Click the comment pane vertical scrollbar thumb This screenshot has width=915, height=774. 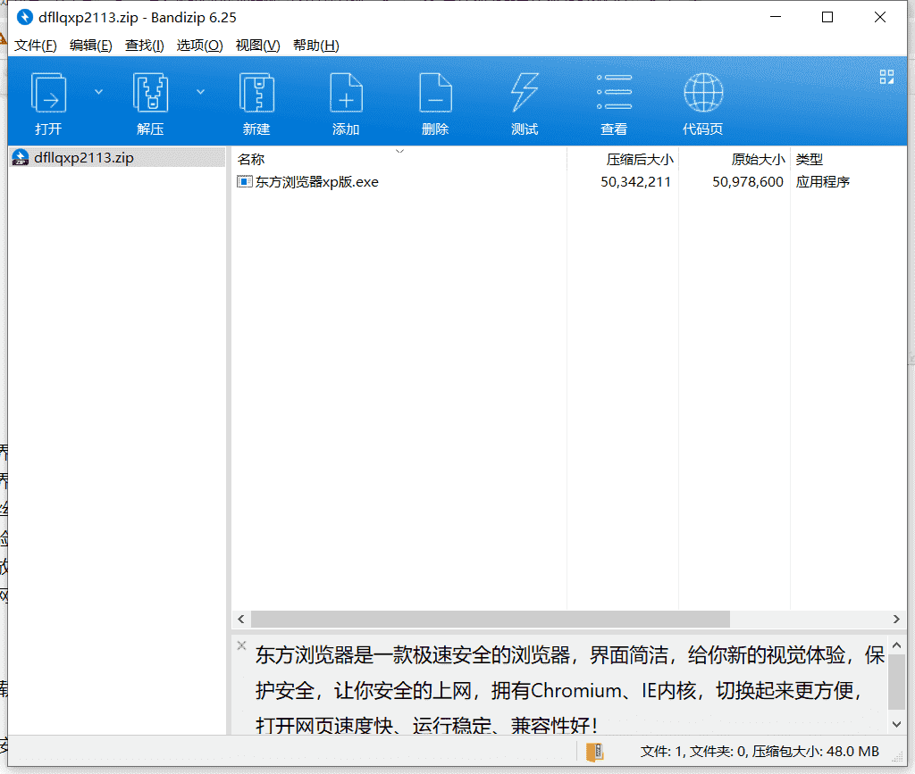(897, 682)
